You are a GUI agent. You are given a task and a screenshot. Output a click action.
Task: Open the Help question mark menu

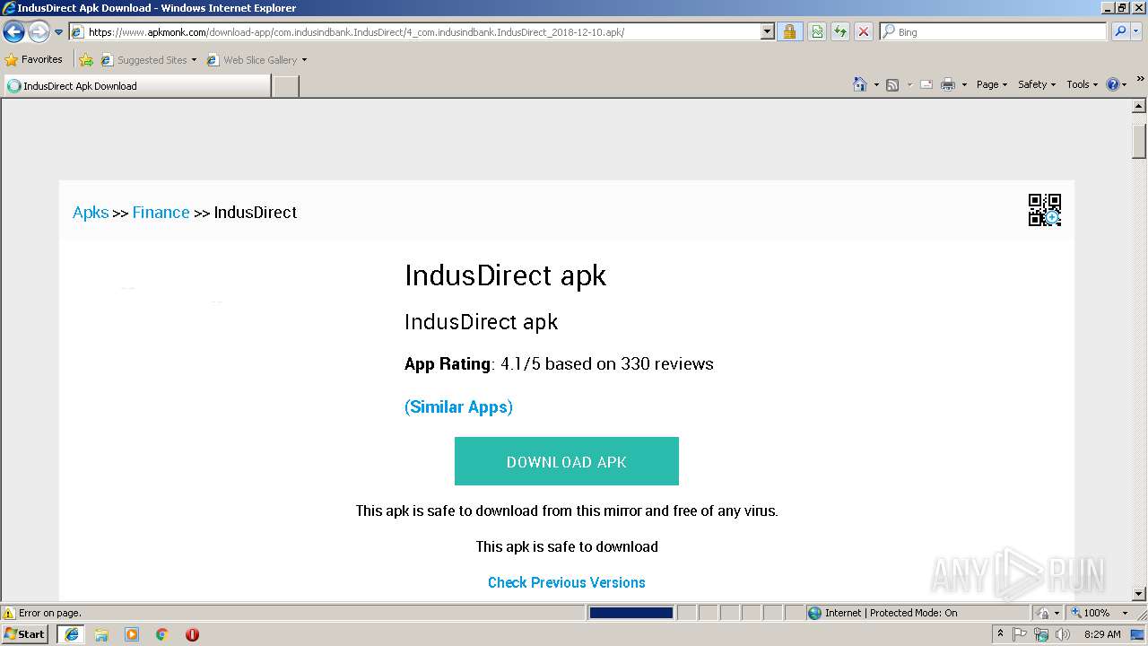coord(1117,84)
